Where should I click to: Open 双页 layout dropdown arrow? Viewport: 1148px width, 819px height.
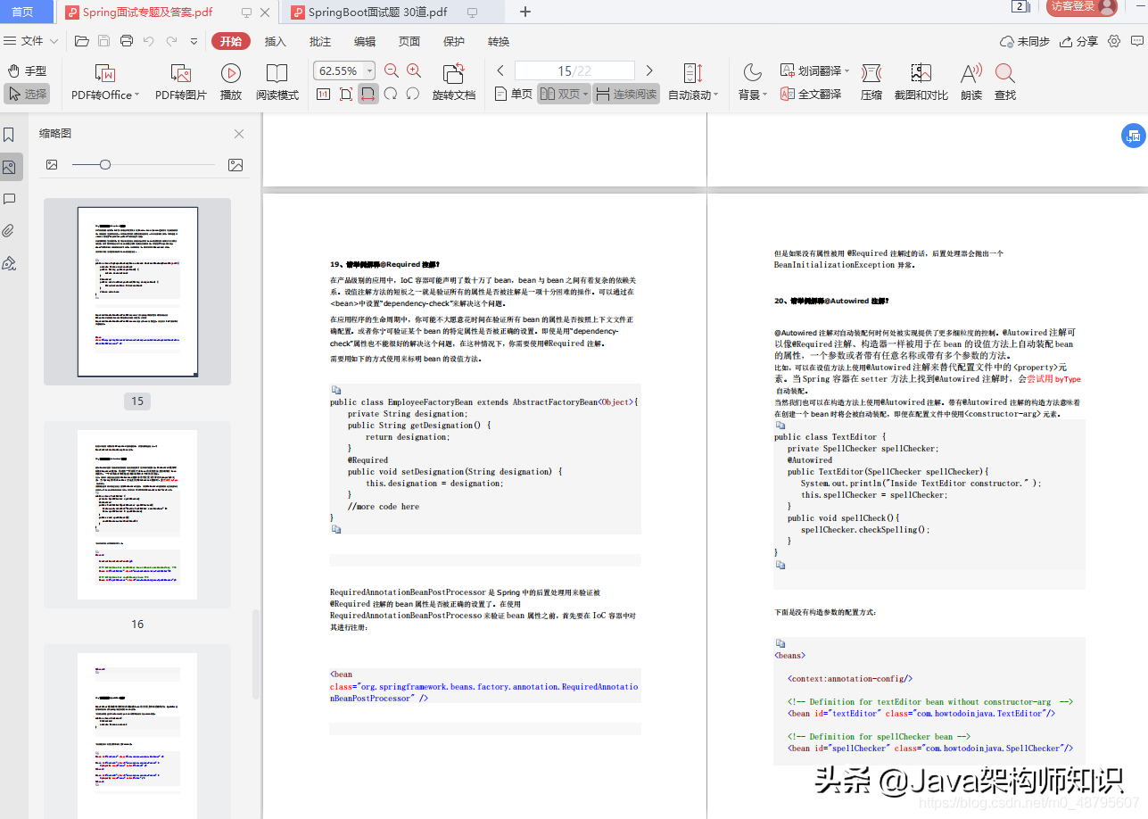point(586,95)
